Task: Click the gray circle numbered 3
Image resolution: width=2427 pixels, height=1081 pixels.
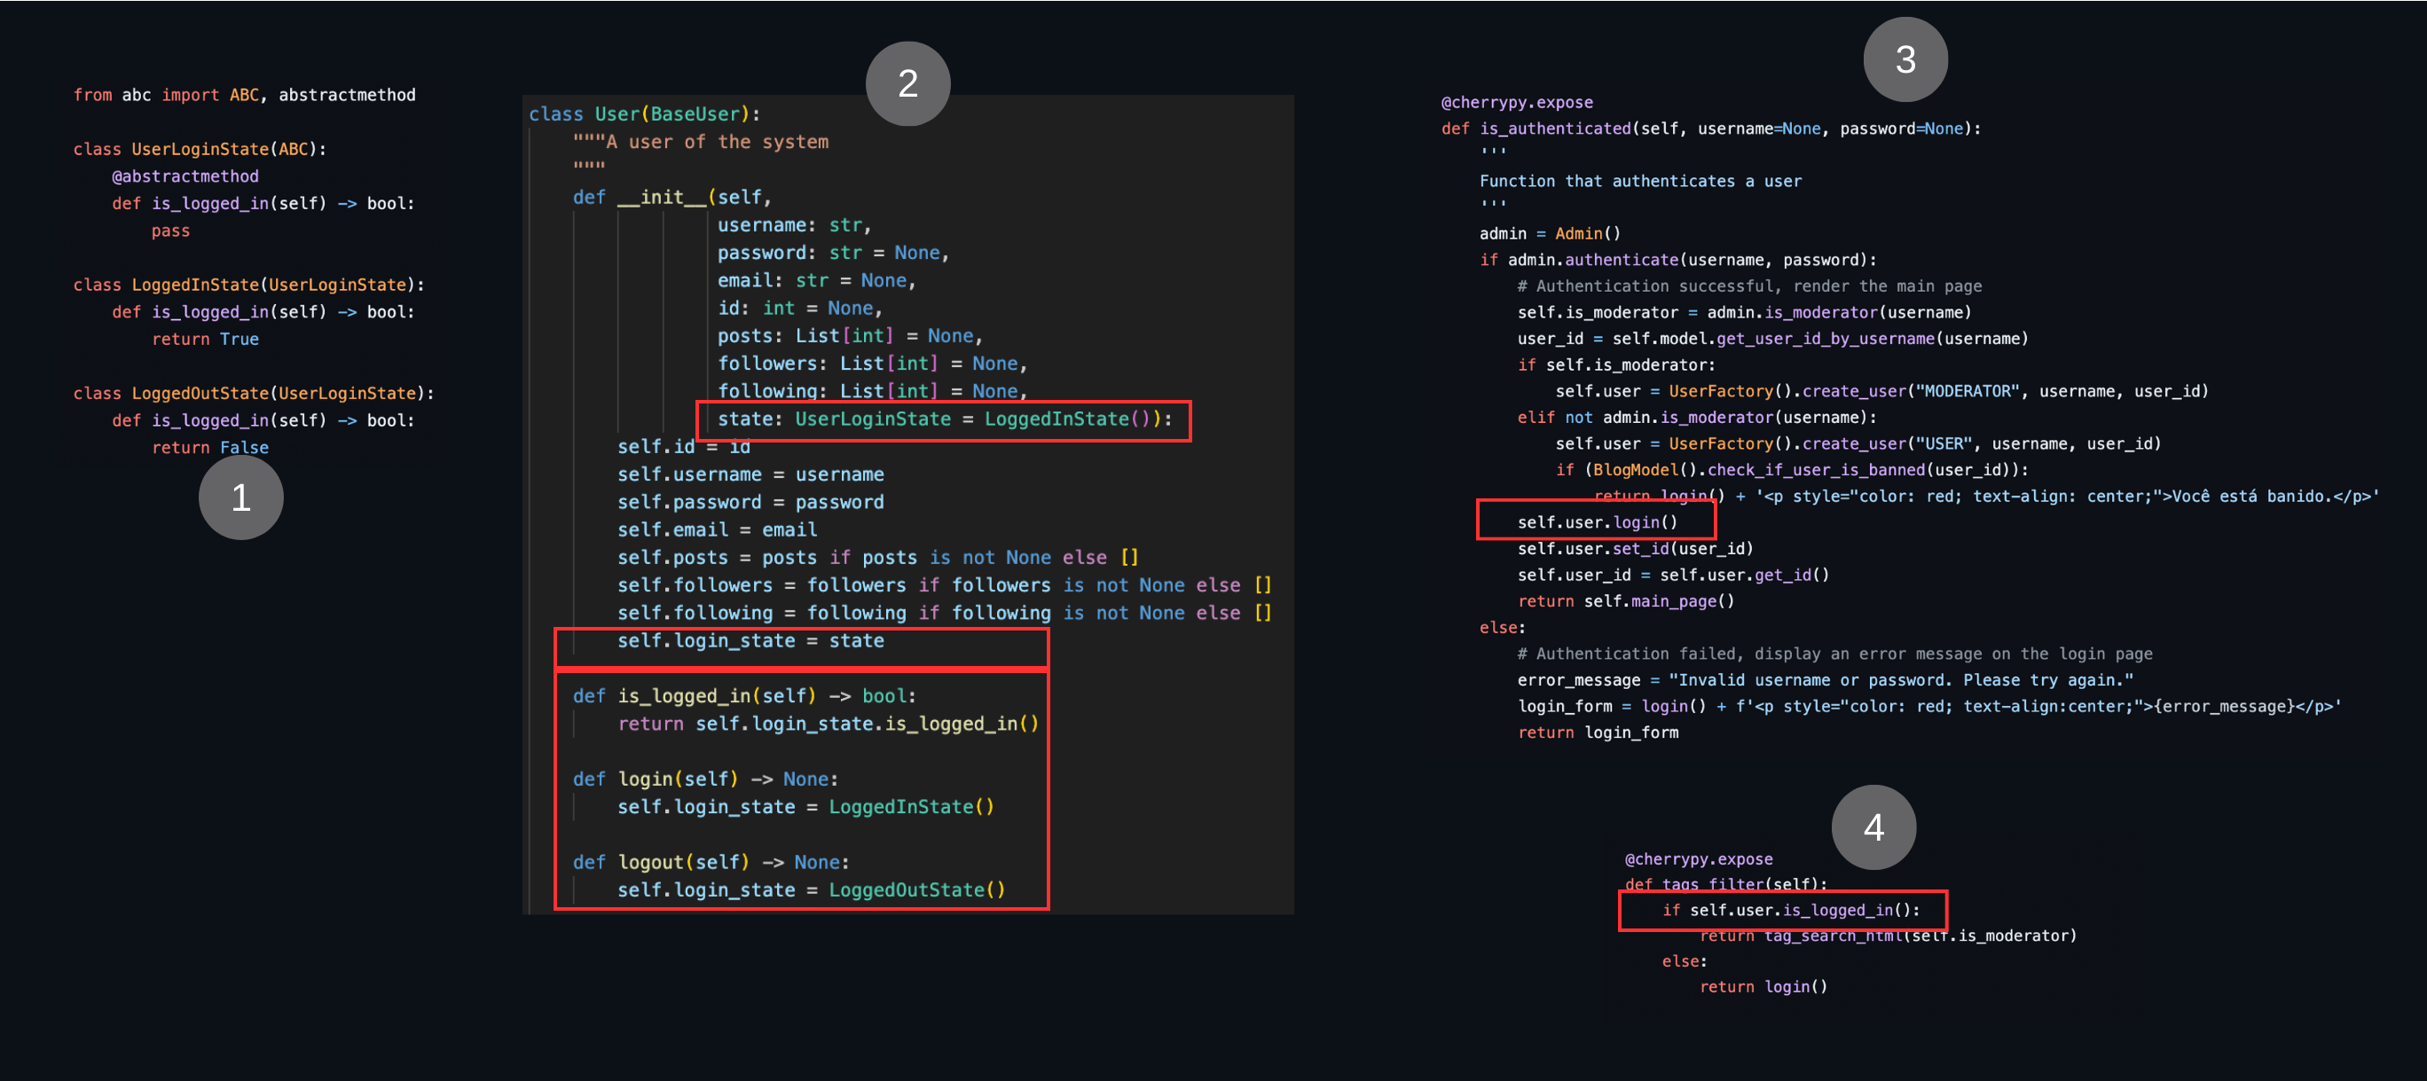Action: click(x=1905, y=59)
